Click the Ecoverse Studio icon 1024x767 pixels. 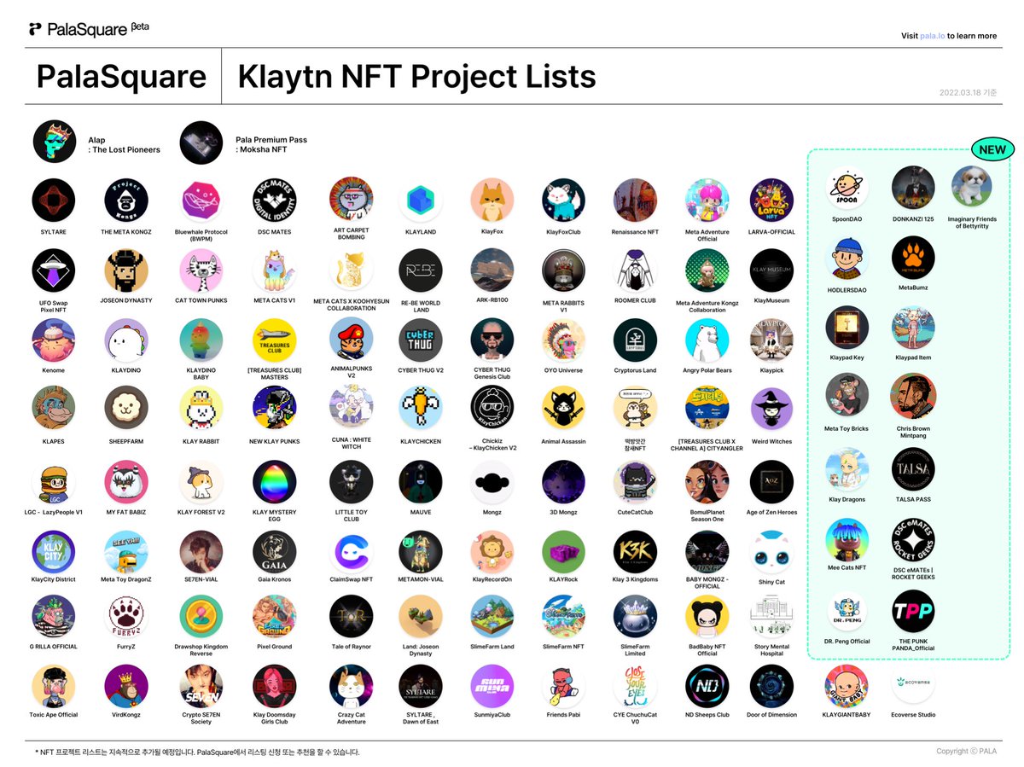tap(913, 686)
